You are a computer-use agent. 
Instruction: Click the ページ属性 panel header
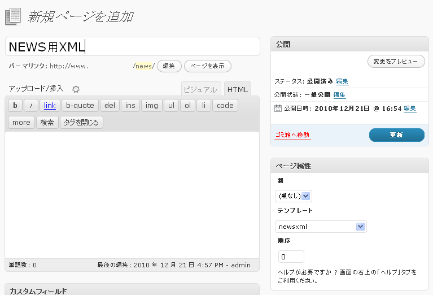tap(349, 166)
